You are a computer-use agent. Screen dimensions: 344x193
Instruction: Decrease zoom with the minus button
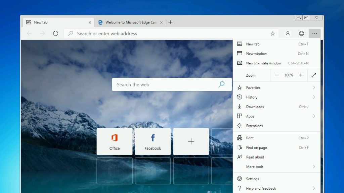point(277,75)
